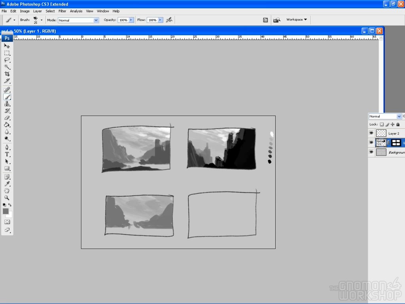Image resolution: width=405 pixels, height=304 pixels.
Task: Activate the Type tool
Action: pos(7,154)
